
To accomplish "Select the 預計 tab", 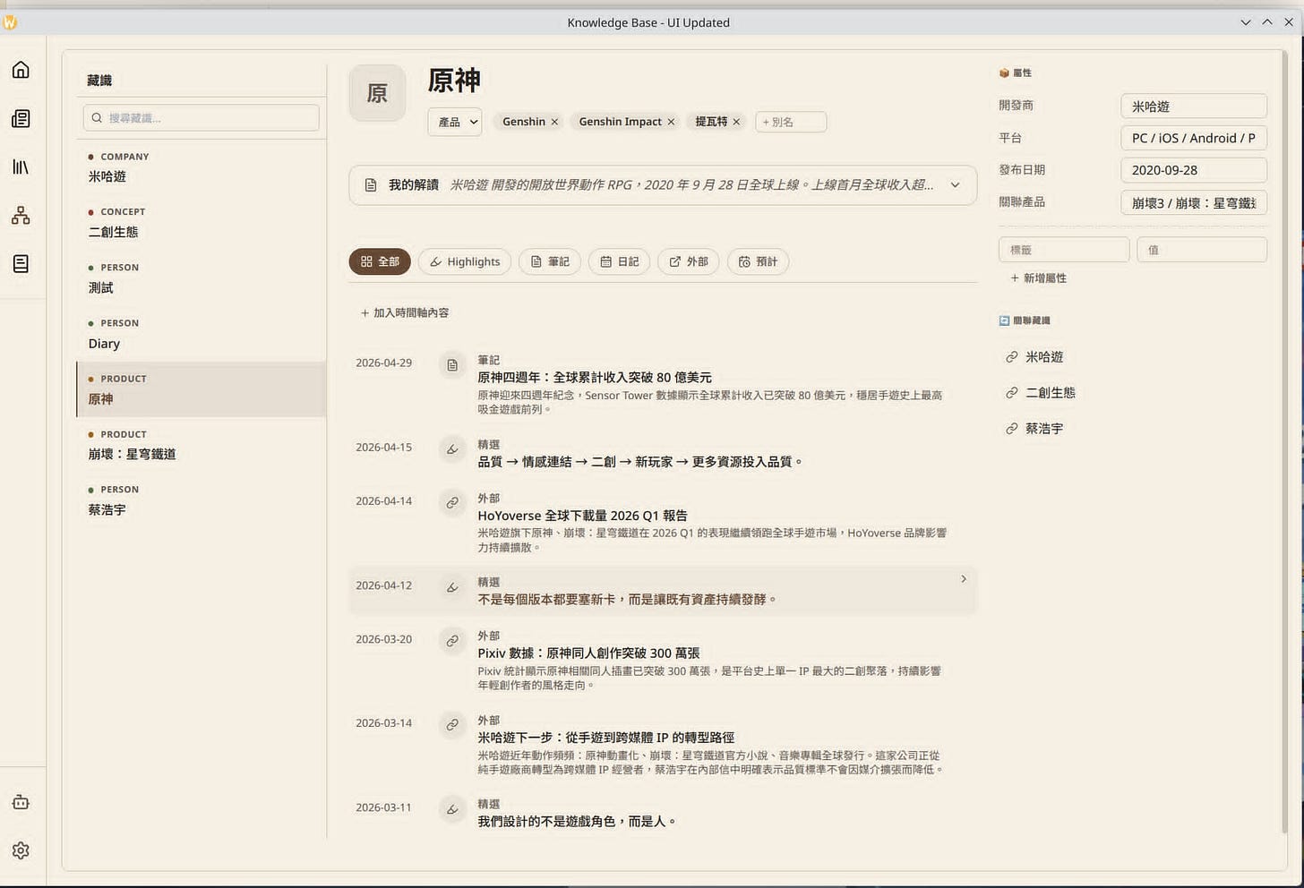I will click(x=758, y=261).
